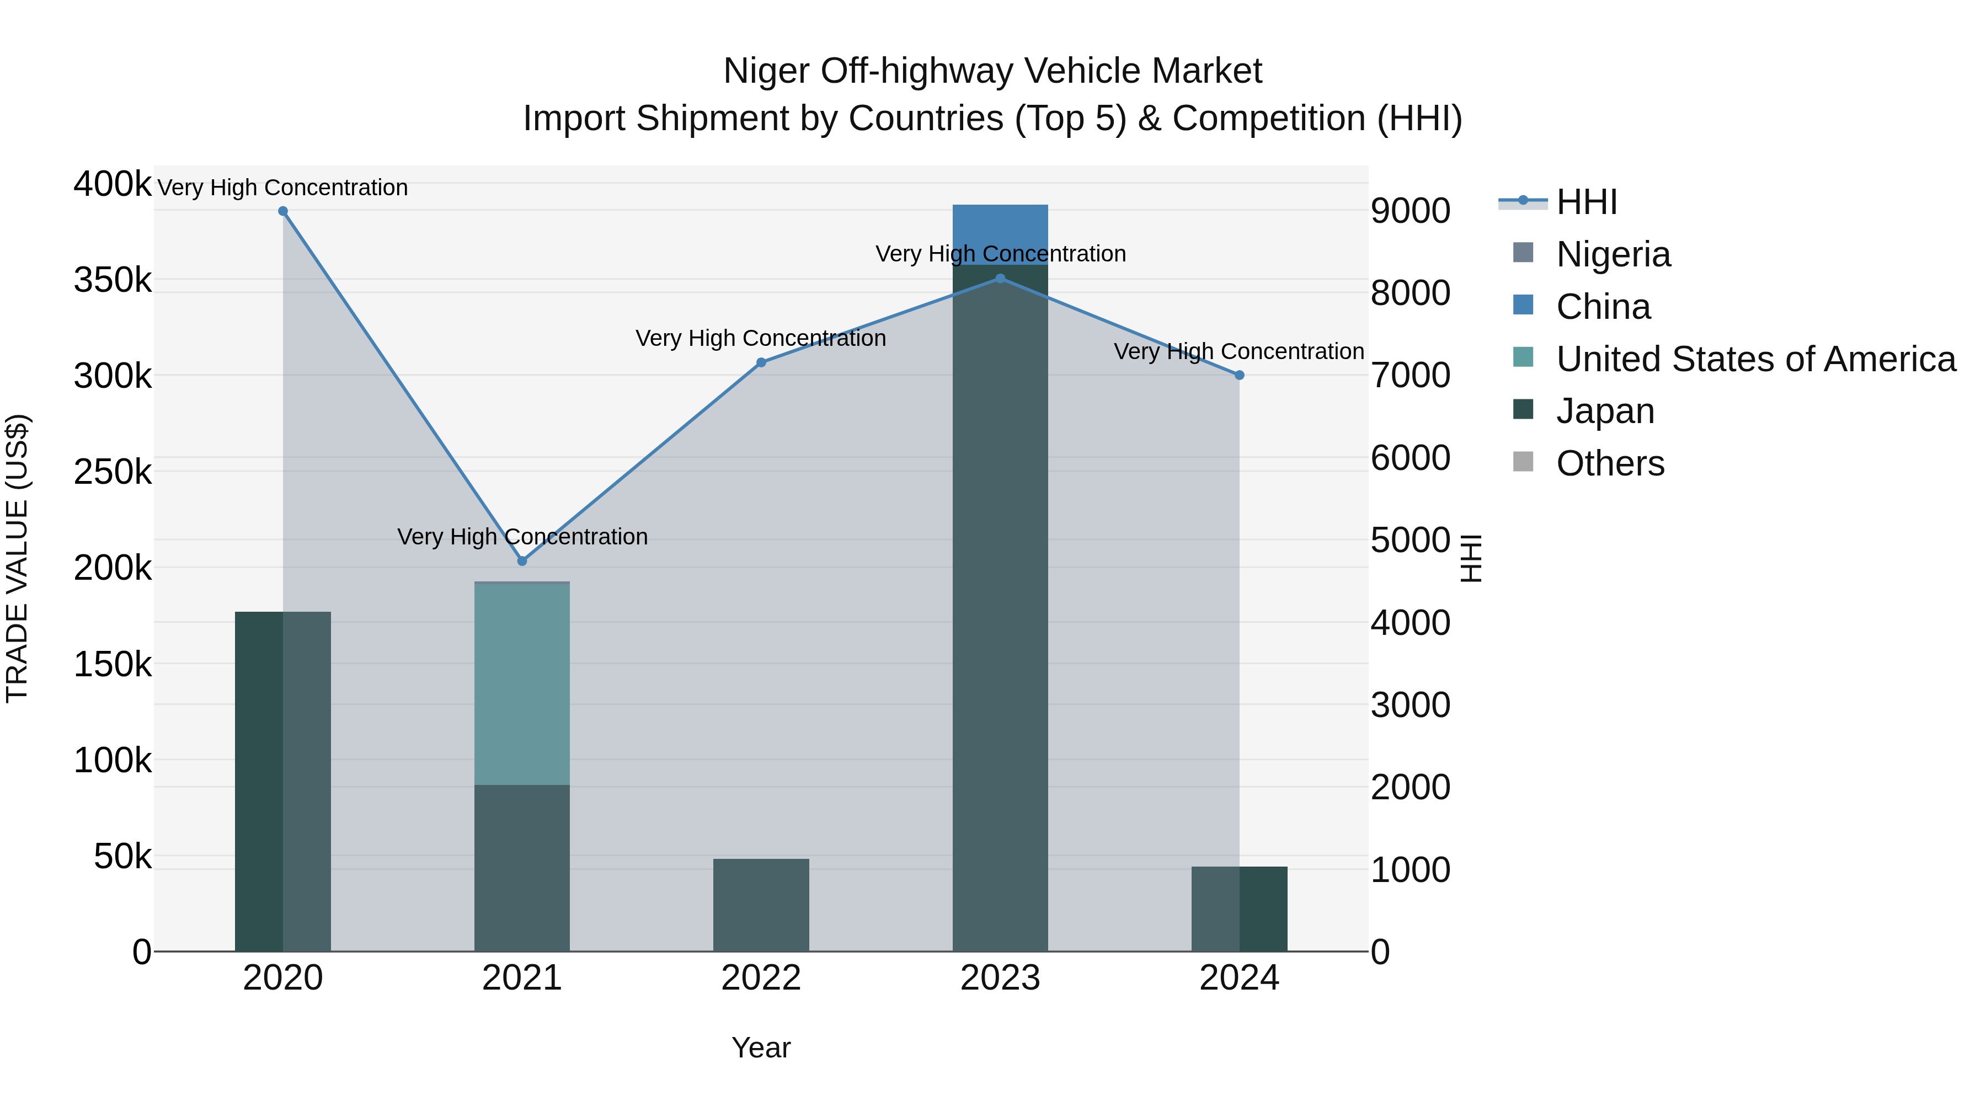This screenshot has height=1117, width=1986.
Task: Toggle the Nigeria legend entry
Action: [1592, 254]
